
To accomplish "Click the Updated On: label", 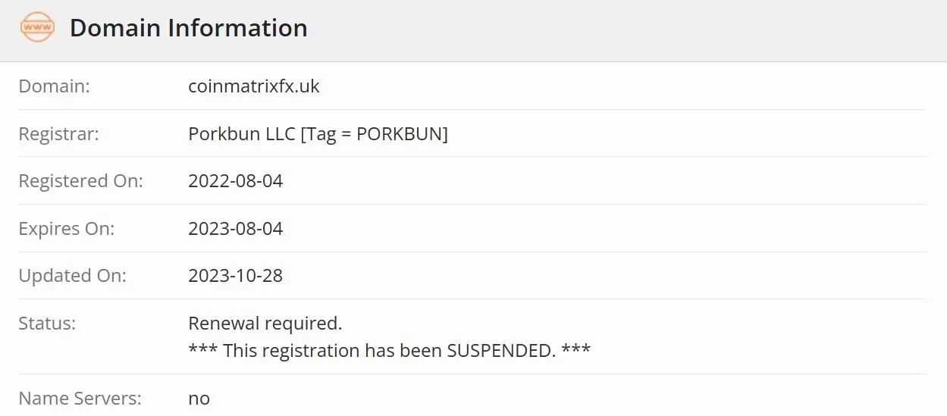I will [72, 276].
